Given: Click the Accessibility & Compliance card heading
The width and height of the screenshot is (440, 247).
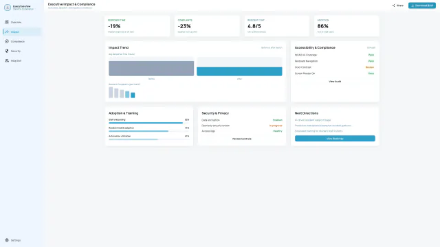Looking at the screenshot, I should (x=315, y=47).
